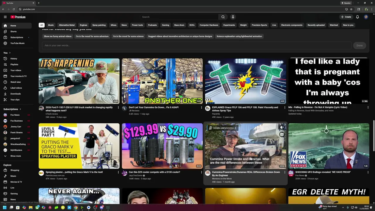
Task: Select the Spray painting chip
Action: click(99, 25)
